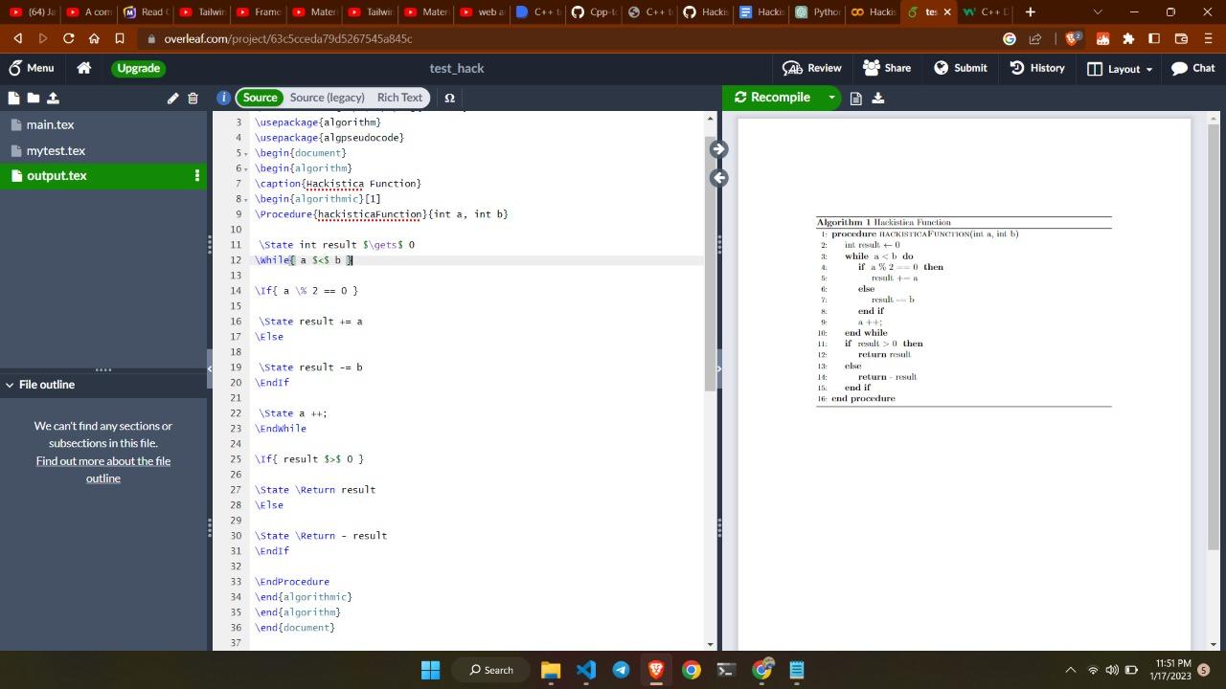Switch to Source editor mode

coord(260,98)
